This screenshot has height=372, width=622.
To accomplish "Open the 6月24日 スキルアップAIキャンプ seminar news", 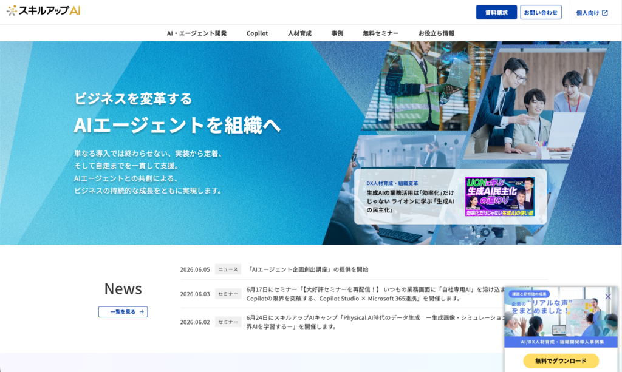I will point(375,322).
